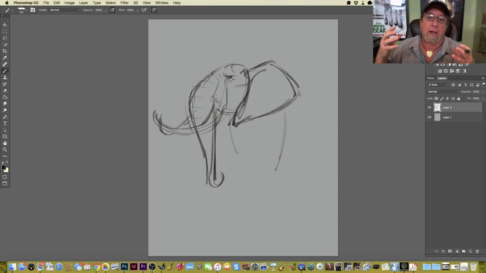
Task: Open layer blend mode Normal dropdown
Action: (443, 91)
